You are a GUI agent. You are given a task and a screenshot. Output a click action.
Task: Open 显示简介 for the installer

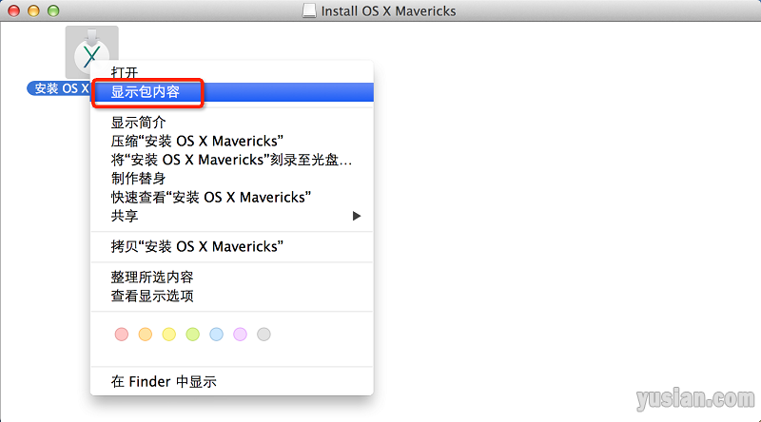coord(138,122)
